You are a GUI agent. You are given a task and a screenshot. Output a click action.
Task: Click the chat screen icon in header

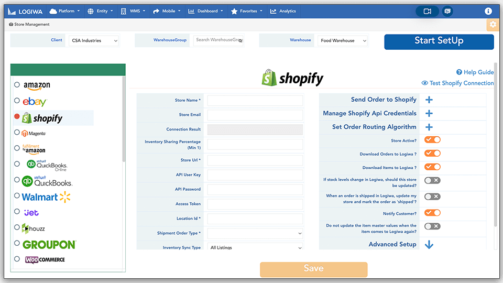coord(447,11)
